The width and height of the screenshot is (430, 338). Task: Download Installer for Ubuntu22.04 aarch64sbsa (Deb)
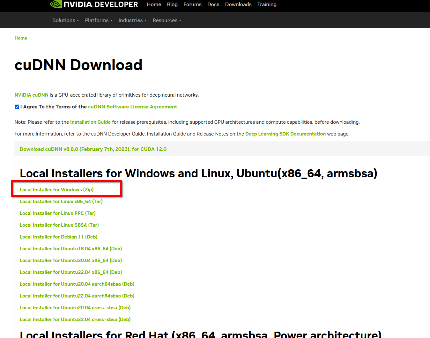pos(77,296)
